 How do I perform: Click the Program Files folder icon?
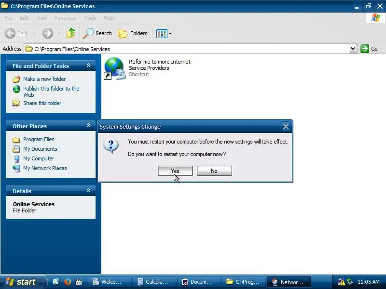coord(16,140)
